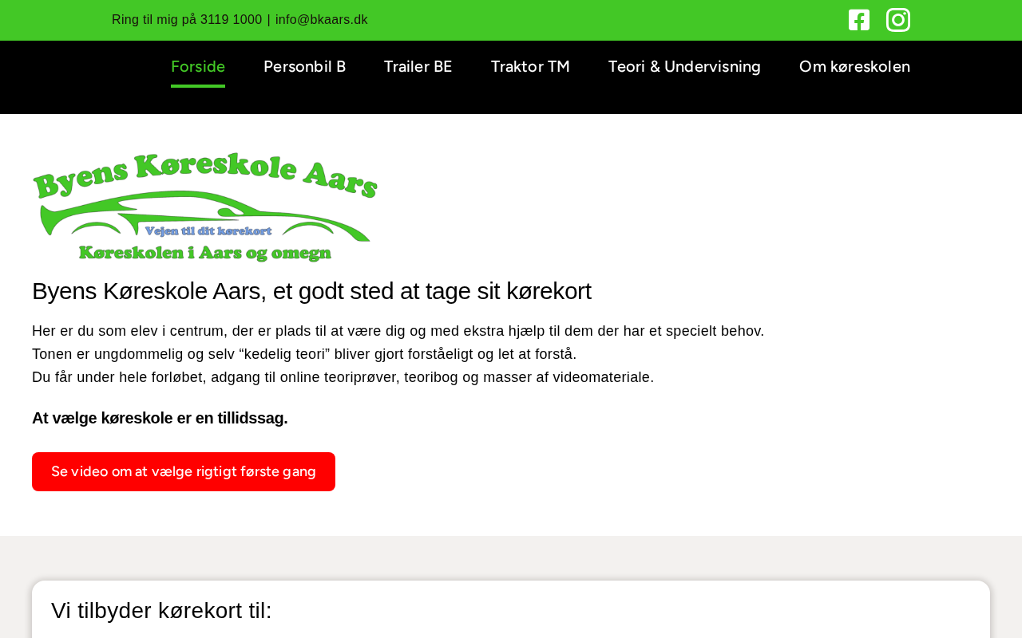Navigate to Om køreskolen
This screenshot has width=1022, height=638.
[x=854, y=66]
